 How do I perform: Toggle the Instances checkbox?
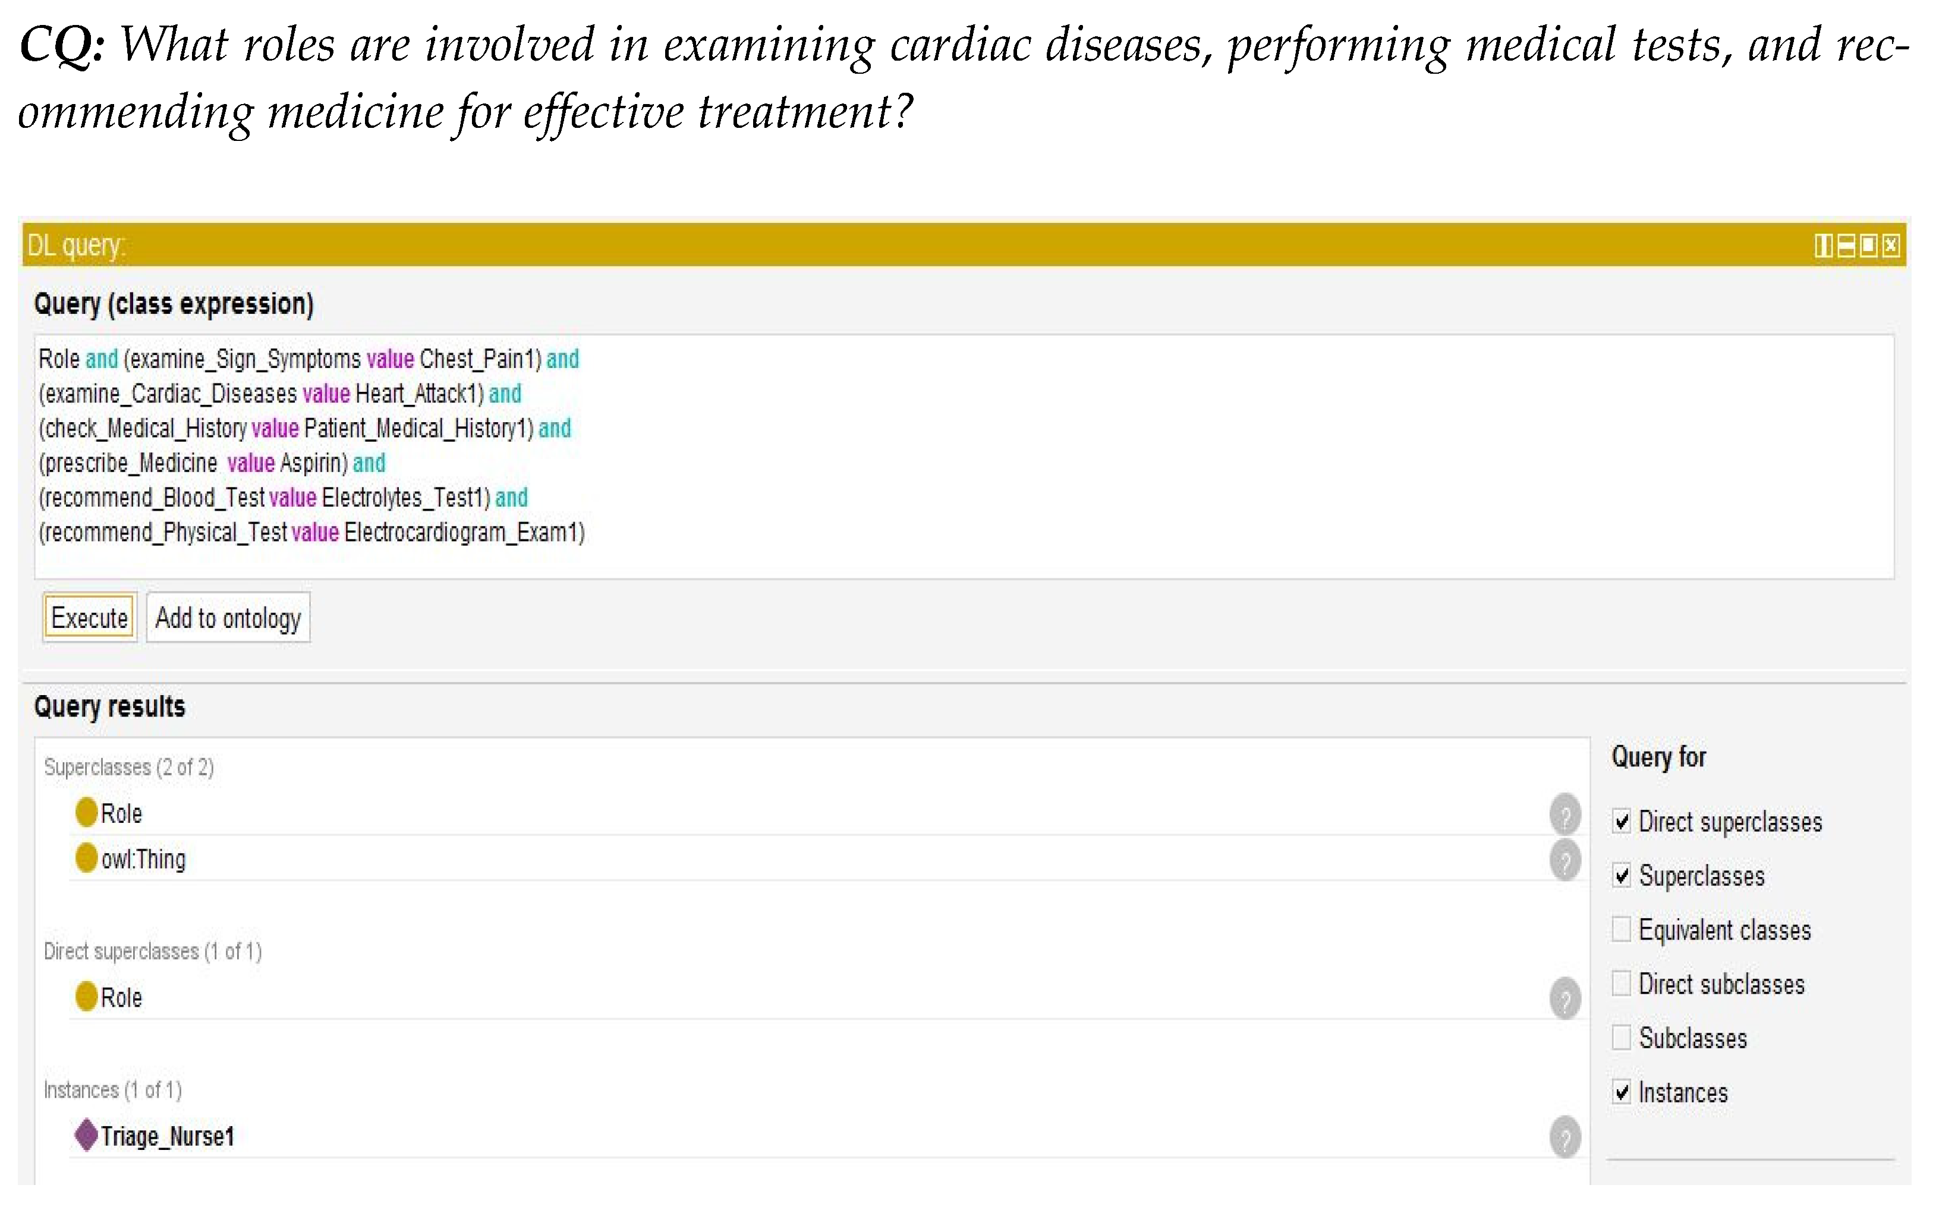[1622, 1092]
